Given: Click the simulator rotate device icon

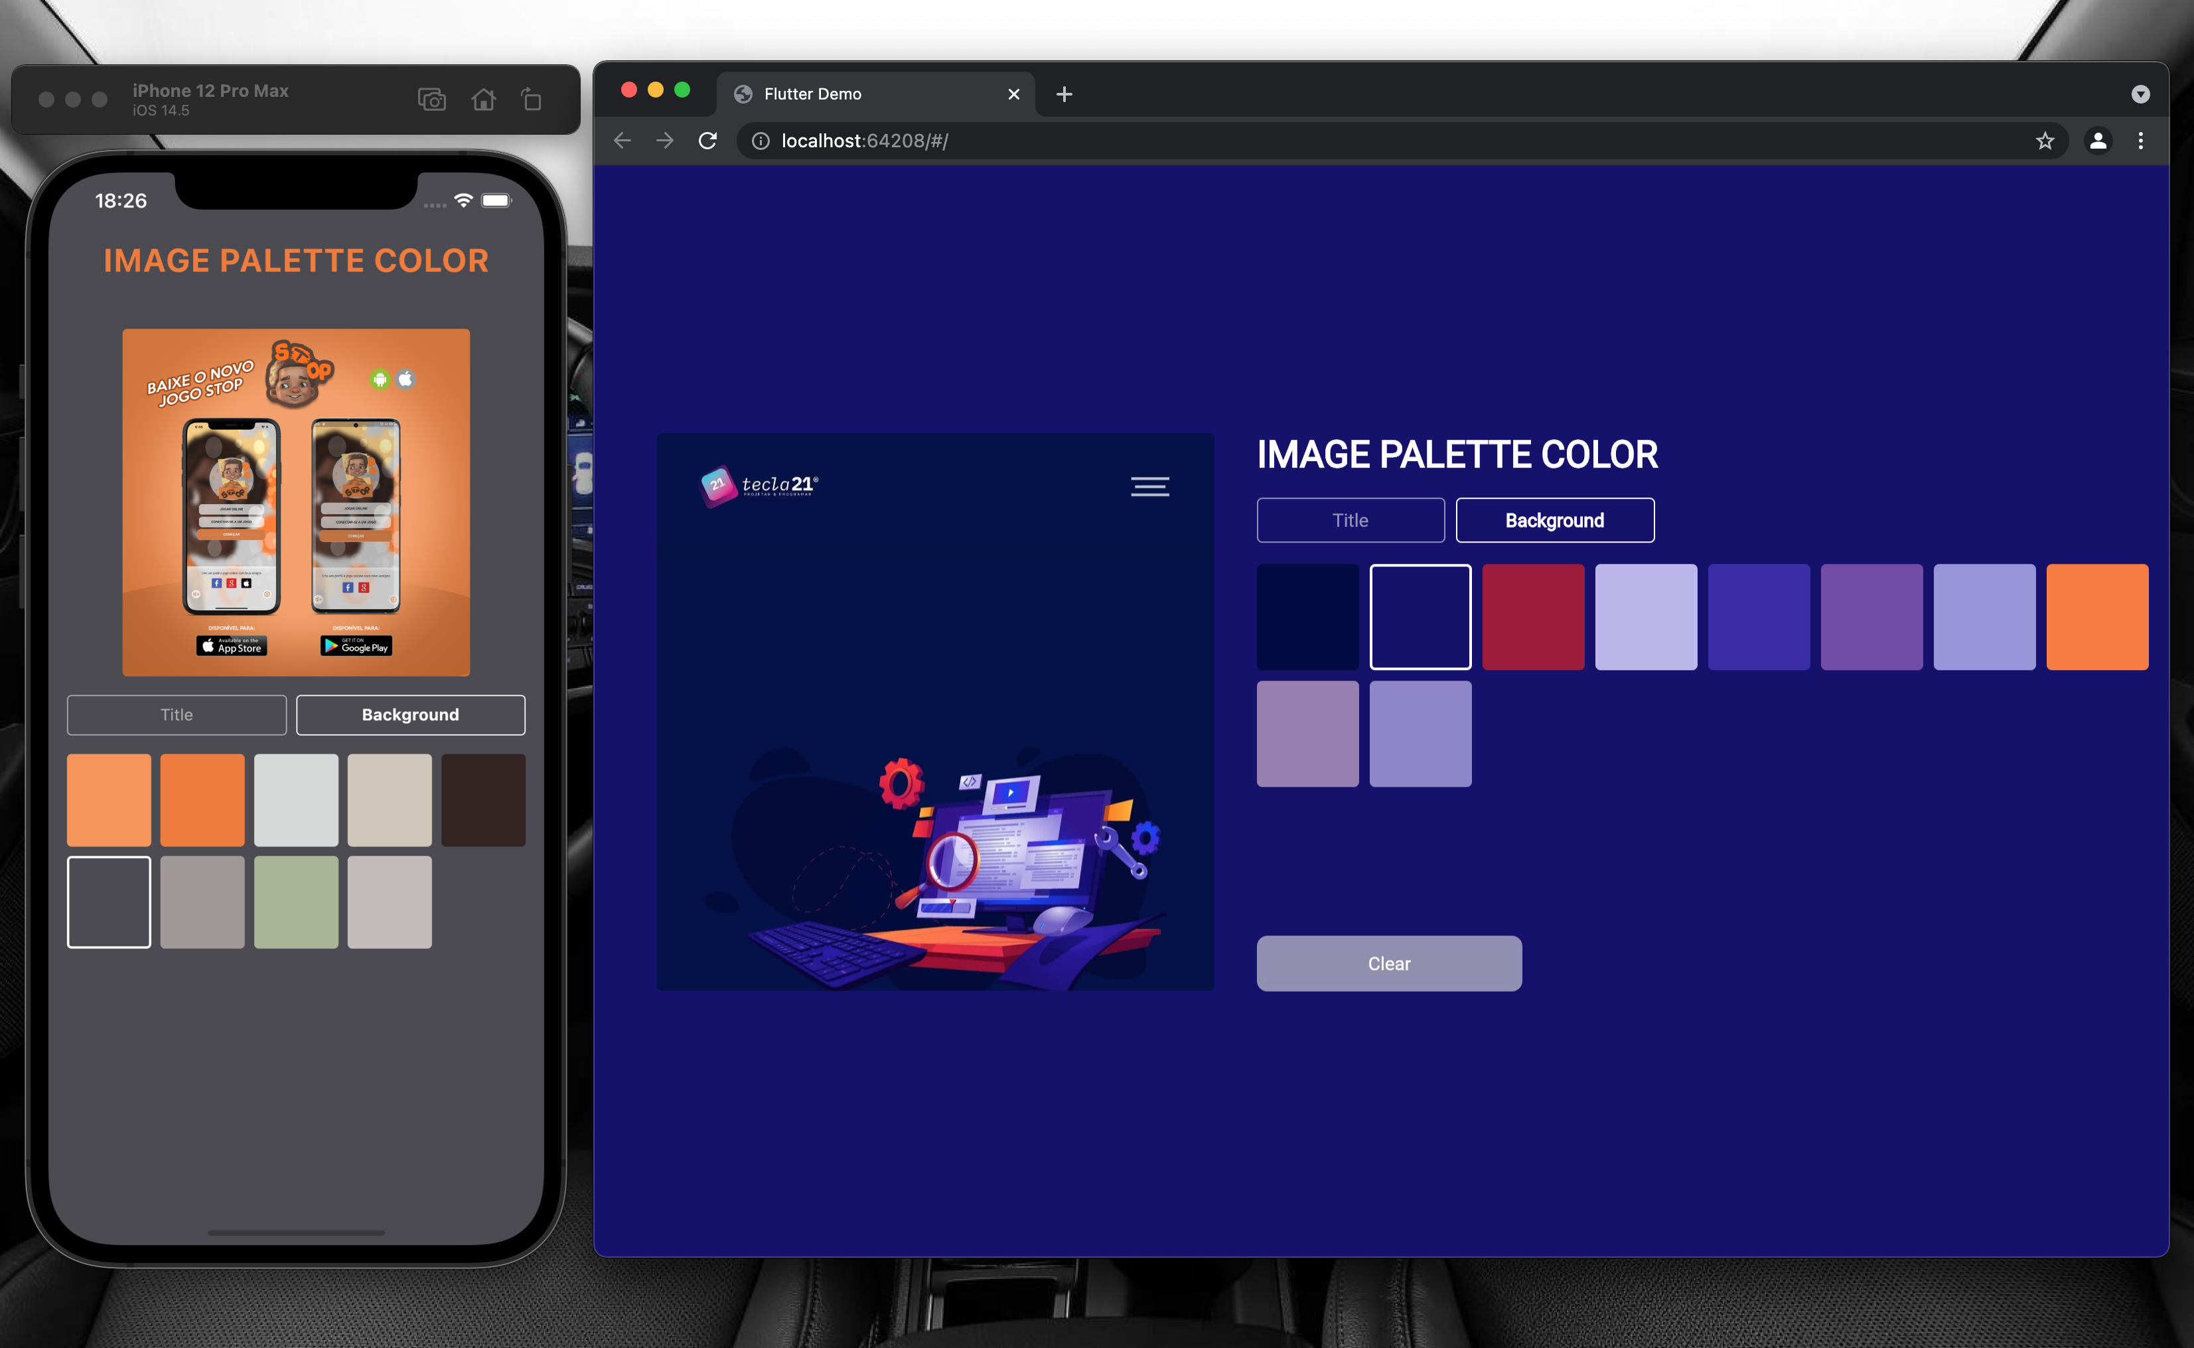Looking at the screenshot, I should click(532, 99).
